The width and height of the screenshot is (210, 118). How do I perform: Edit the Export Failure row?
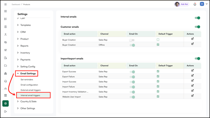pyautogui.click(x=192, y=76)
